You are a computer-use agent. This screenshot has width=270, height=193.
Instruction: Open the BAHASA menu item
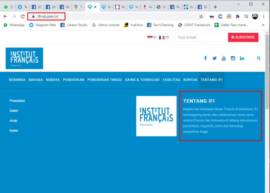[36, 80]
